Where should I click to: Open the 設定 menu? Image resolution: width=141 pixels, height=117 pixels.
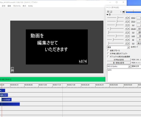pos(4,6)
